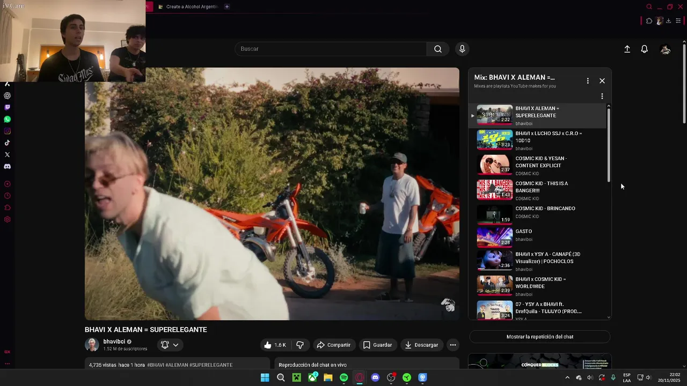Open the bhaviboi channel avatar
687x386 pixels.
[92, 345]
